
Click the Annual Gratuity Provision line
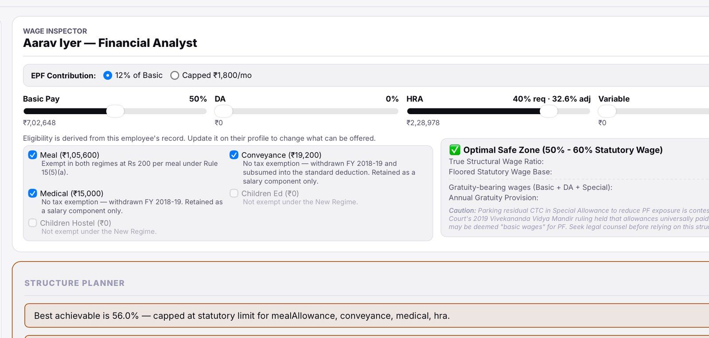pos(494,198)
